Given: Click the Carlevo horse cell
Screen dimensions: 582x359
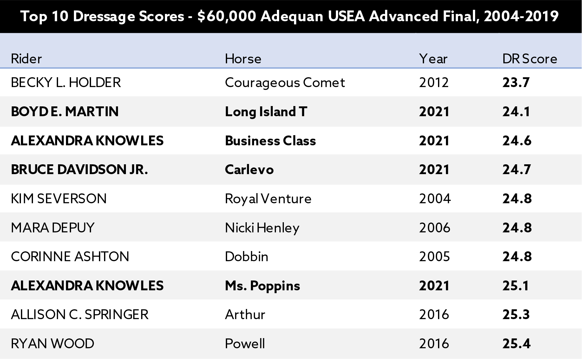Looking at the screenshot, I should 249,170.
